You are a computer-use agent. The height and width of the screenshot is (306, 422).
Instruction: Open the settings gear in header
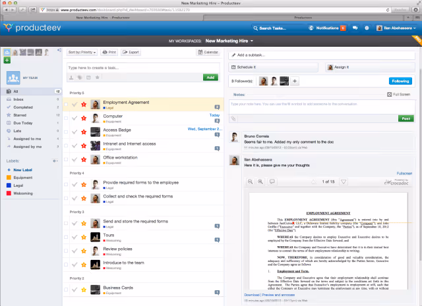pos(367,28)
